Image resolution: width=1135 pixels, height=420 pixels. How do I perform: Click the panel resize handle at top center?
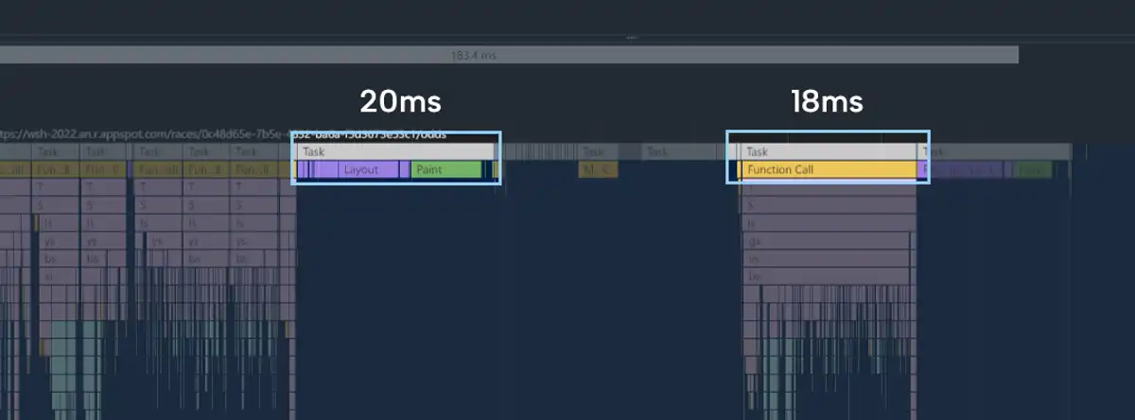[x=632, y=38]
